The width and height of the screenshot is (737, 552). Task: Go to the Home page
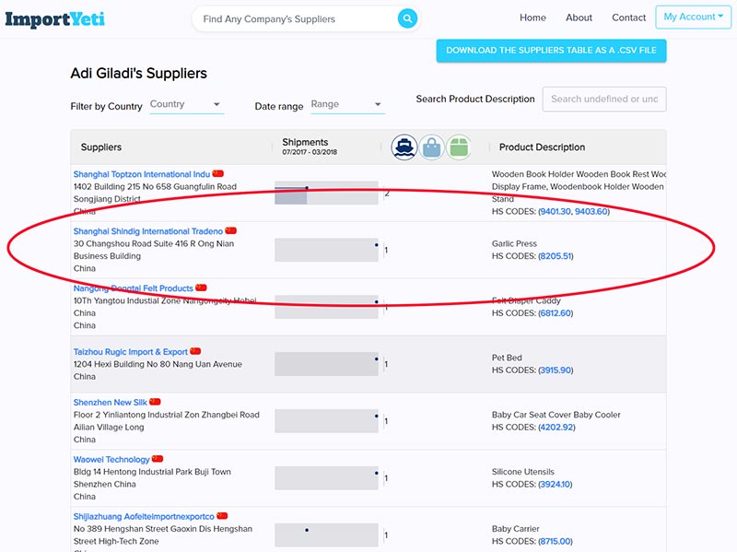click(532, 18)
